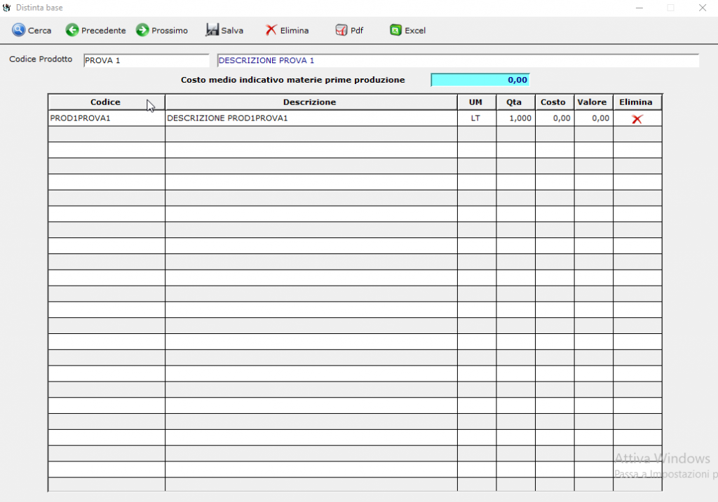The width and height of the screenshot is (718, 502).
Task: Go to previous record with Precedente arrow
Action: coord(72,30)
